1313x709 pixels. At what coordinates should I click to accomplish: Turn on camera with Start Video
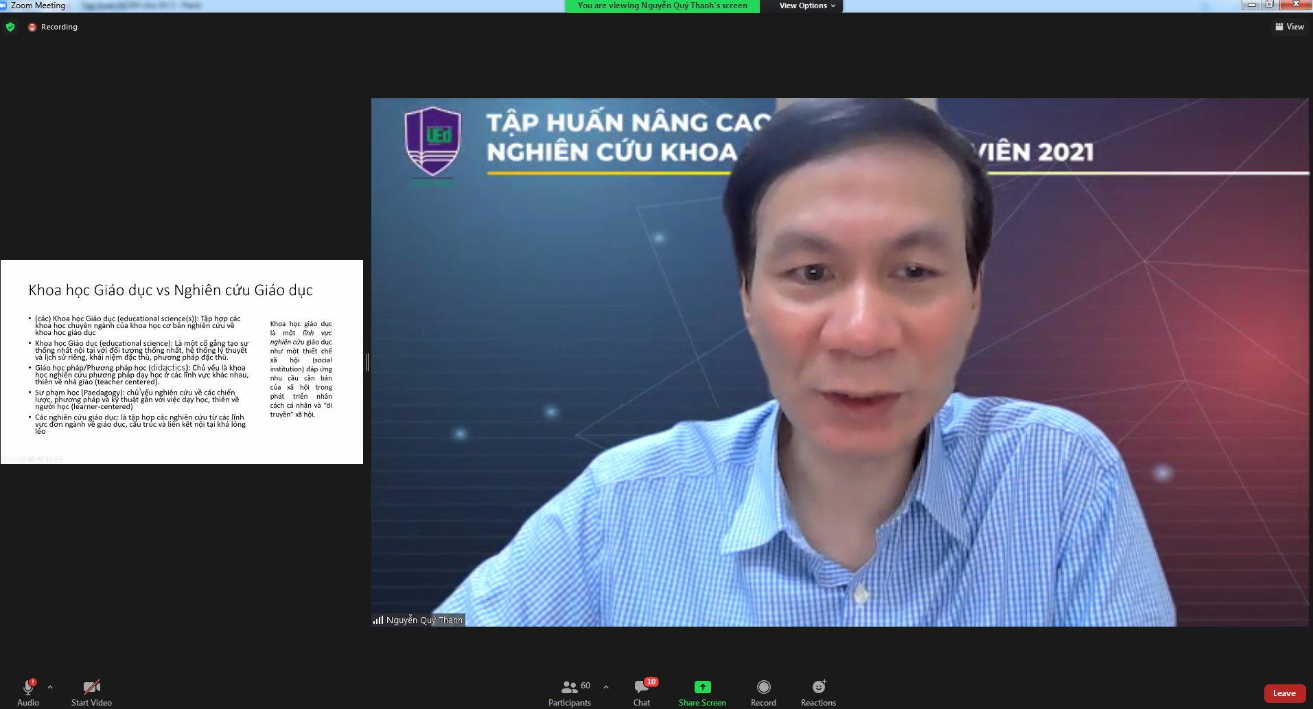[91, 688]
